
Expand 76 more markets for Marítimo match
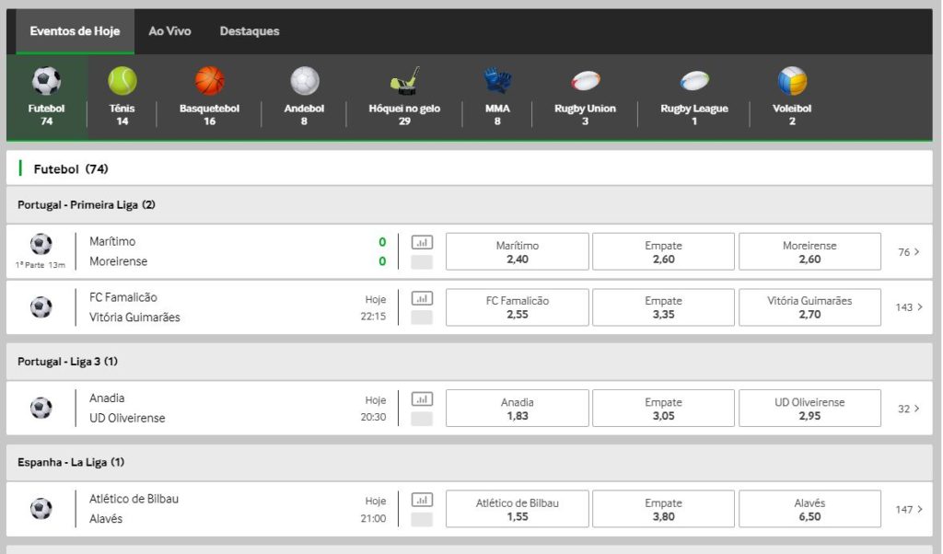[x=909, y=252]
